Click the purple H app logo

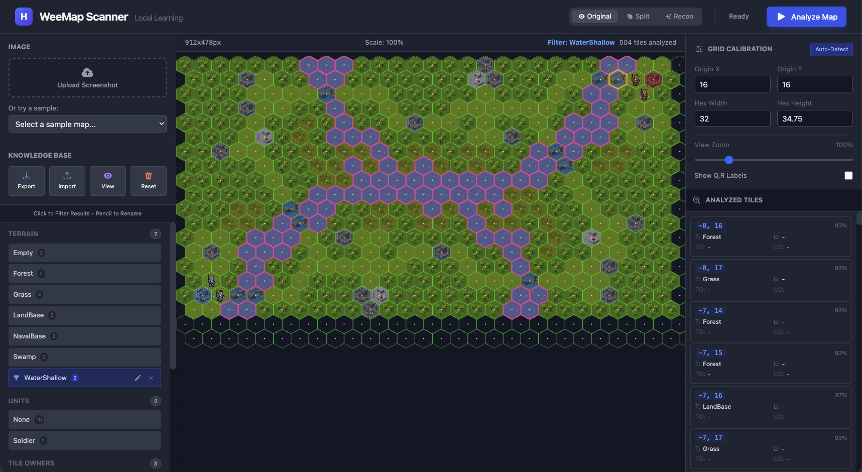click(x=24, y=17)
